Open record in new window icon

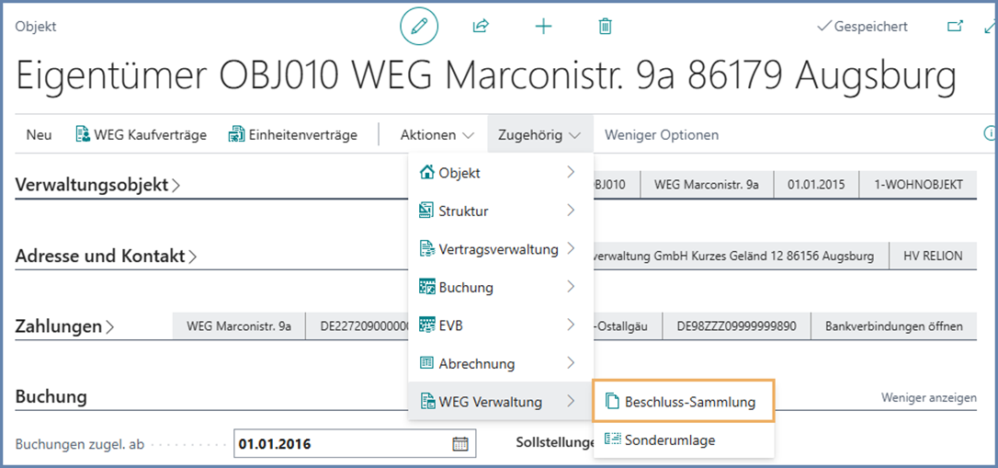pyautogui.click(x=956, y=27)
